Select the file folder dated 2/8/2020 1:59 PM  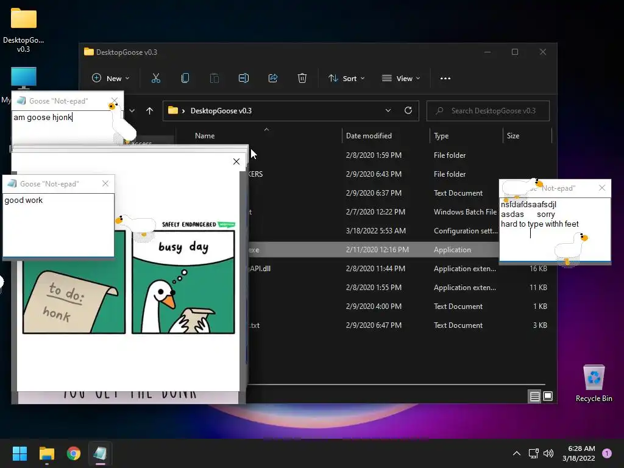tap(401, 155)
